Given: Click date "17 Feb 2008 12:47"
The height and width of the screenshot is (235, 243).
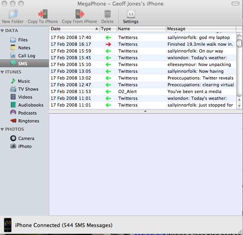Looking at the screenshot, I should click(x=71, y=85).
